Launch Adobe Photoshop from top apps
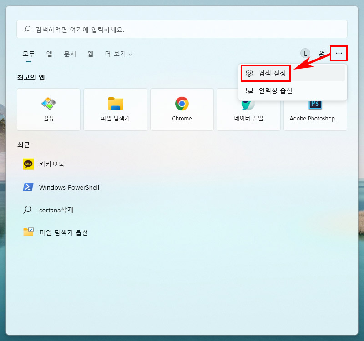The height and width of the screenshot is (341, 364). point(315,110)
